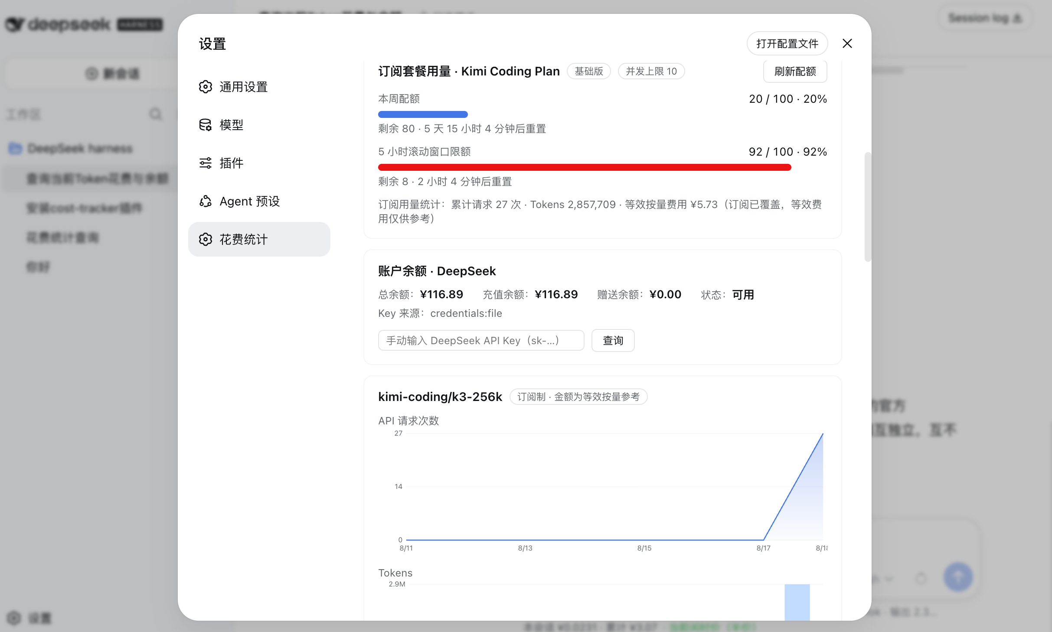Image resolution: width=1052 pixels, height=632 pixels.
Task: Click the 打开配置文件 button
Action: 787,43
